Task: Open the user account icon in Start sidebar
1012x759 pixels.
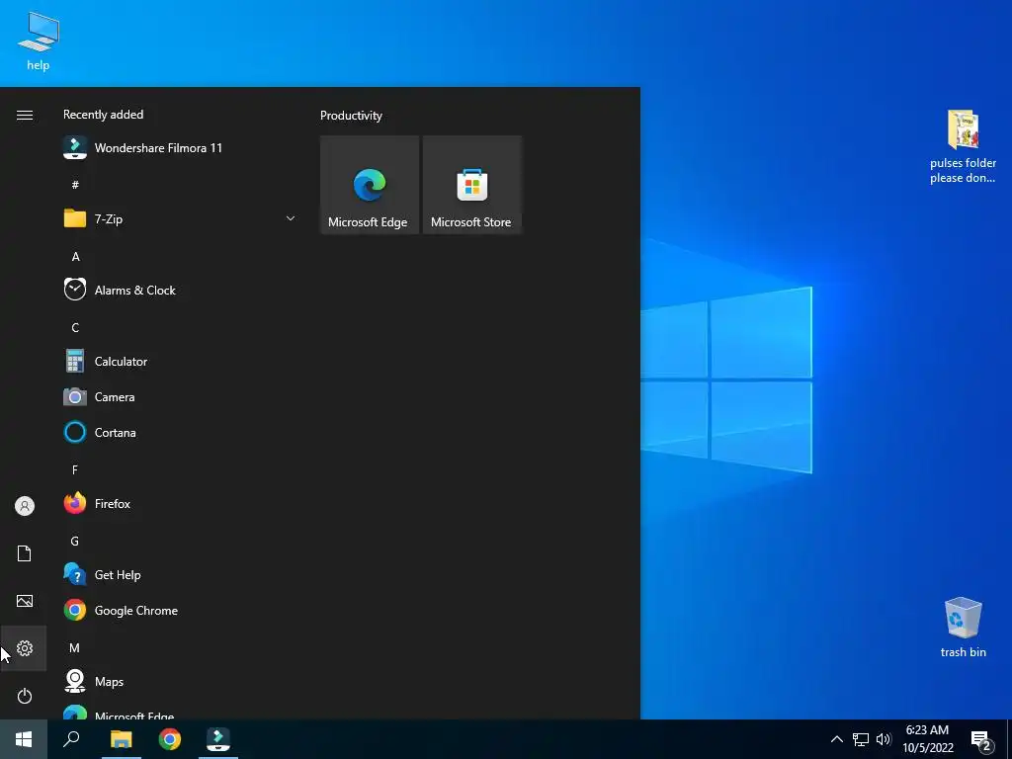Action: tap(25, 506)
